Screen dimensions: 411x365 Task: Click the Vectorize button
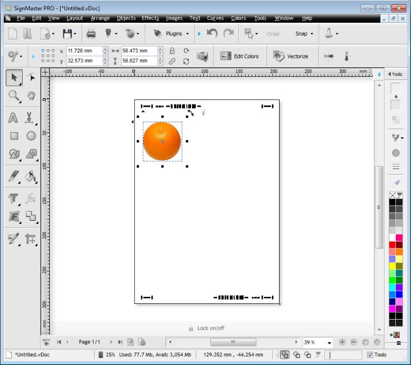point(290,56)
